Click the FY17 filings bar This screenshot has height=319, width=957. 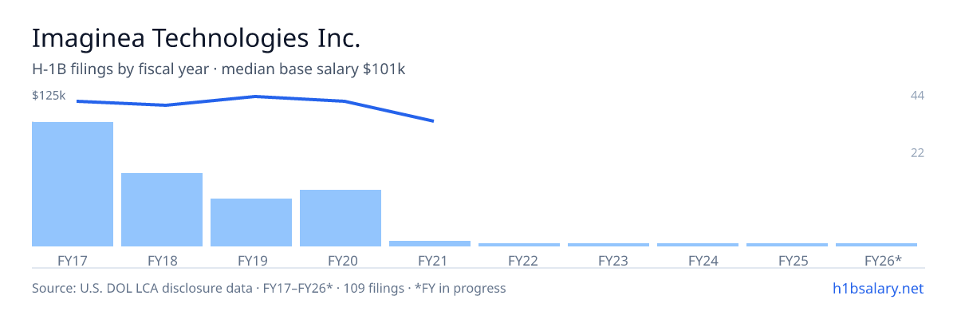pyautogui.click(x=73, y=184)
